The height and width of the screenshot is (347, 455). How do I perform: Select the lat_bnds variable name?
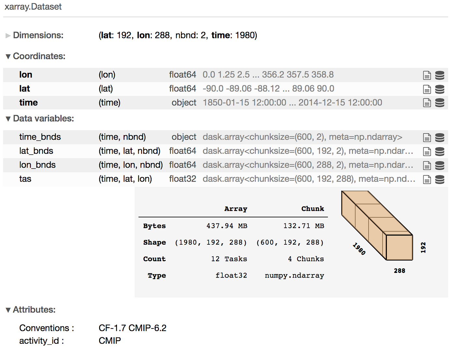[36, 151]
